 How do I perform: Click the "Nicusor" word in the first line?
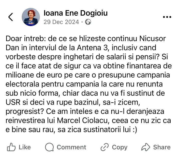click(x=153, y=39)
